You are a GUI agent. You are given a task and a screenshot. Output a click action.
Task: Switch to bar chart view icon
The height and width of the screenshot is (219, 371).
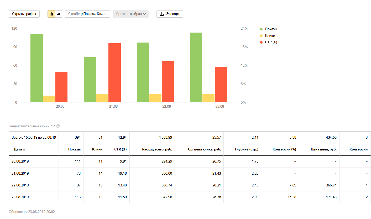point(51,14)
